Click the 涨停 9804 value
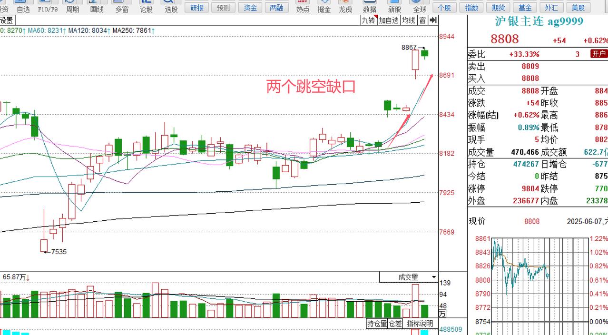The width and height of the screenshot is (608, 335). [530, 188]
